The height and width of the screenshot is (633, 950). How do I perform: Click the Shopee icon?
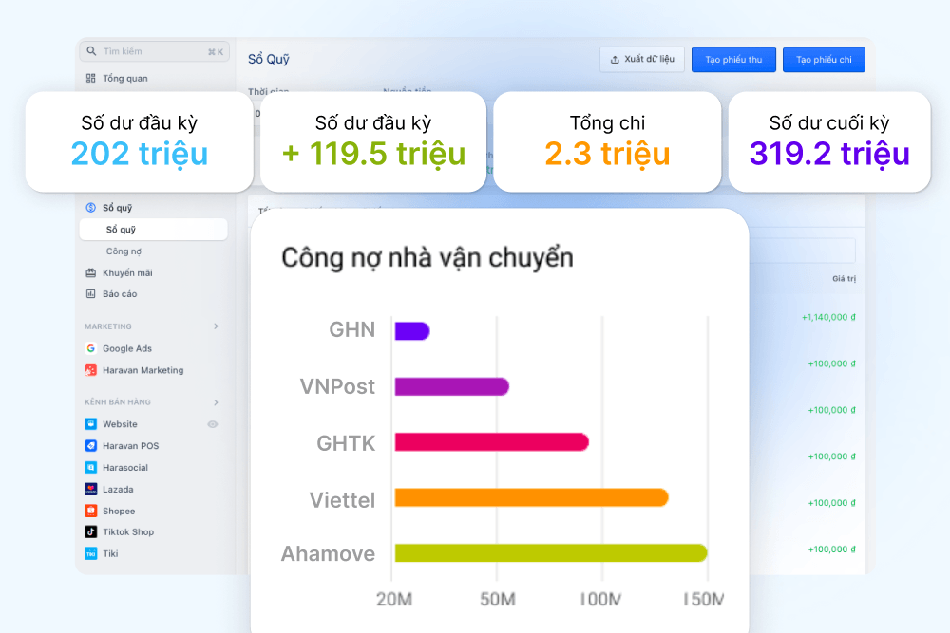[x=91, y=511]
